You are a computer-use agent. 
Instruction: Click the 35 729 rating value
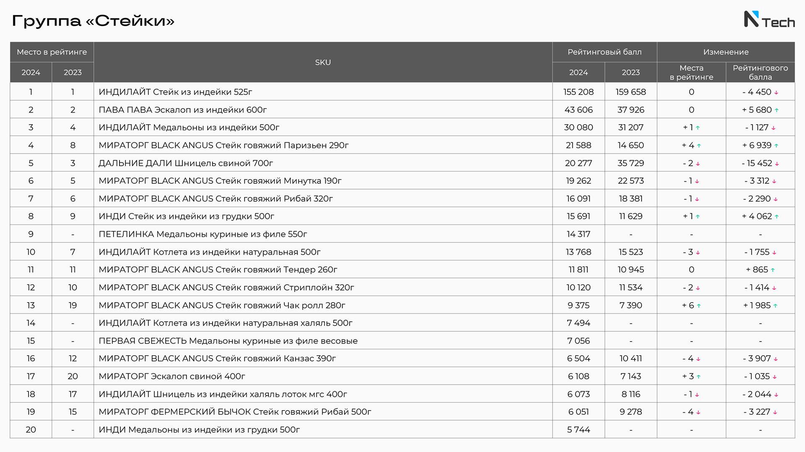tap(631, 163)
